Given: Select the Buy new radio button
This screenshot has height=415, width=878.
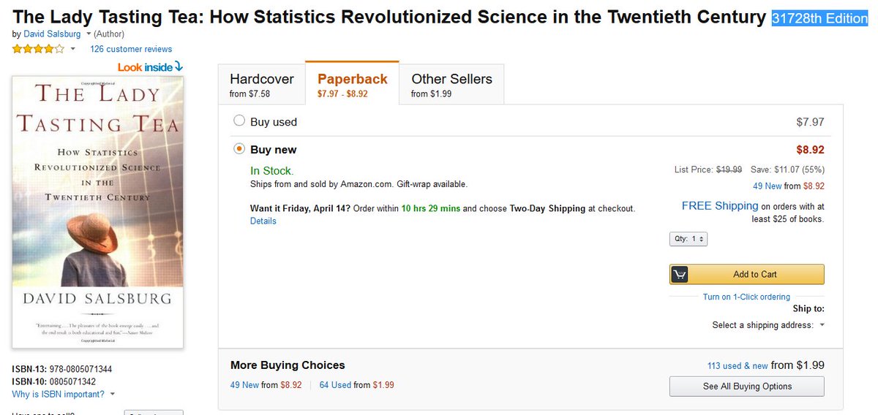Looking at the screenshot, I should (239, 149).
